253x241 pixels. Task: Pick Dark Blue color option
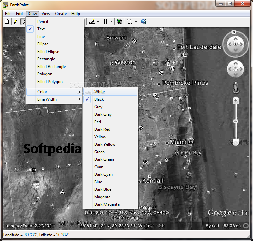[x=110, y=189]
